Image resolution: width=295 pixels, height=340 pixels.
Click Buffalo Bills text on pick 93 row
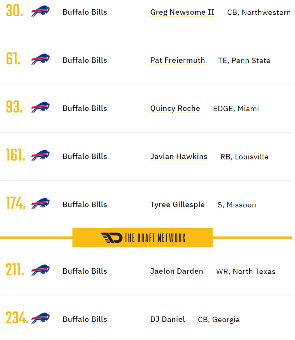pyautogui.click(x=86, y=108)
